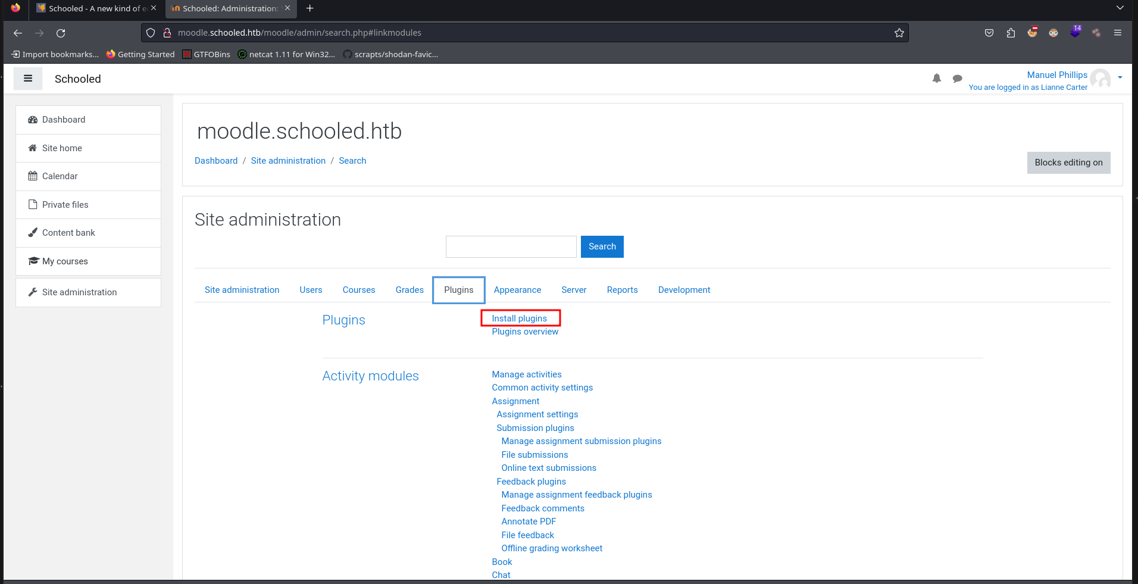The height and width of the screenshot is (584, 1138).
Task: Click the Calendar icon in sidebar
Action: [33, 176]
